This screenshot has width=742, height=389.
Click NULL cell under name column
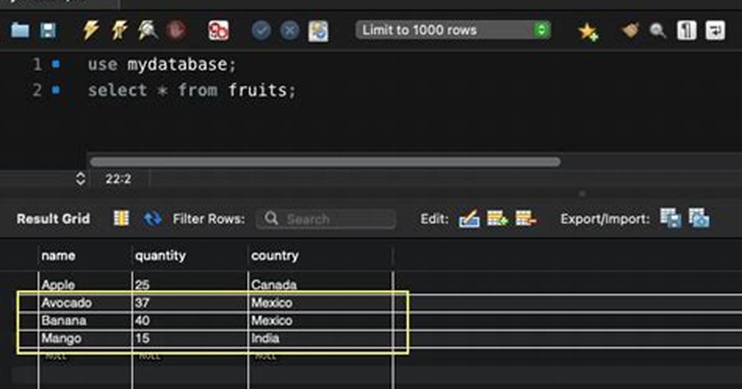tap(85, 356)
